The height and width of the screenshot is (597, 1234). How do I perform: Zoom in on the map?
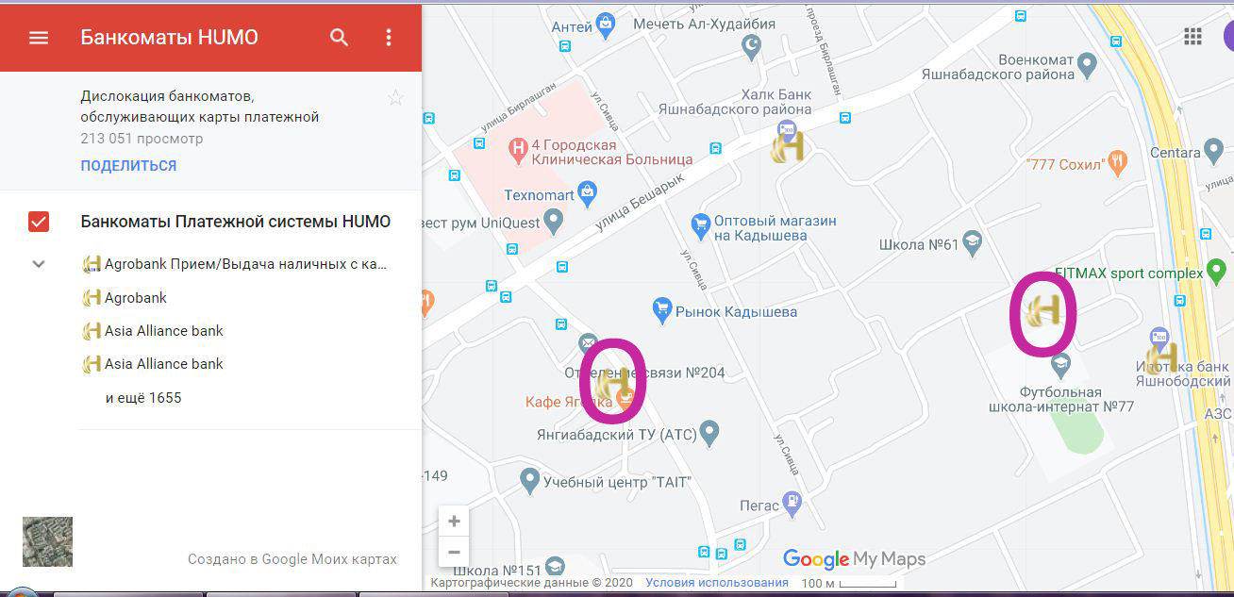[454, 522]
